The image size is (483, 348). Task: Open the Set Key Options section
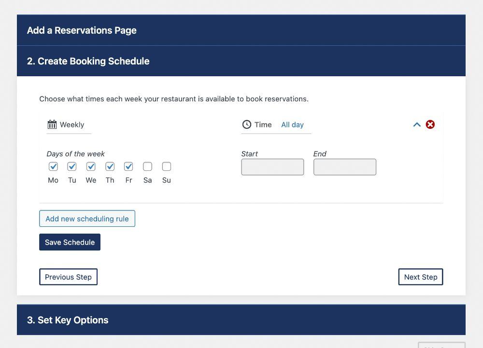tap(241, 320)
